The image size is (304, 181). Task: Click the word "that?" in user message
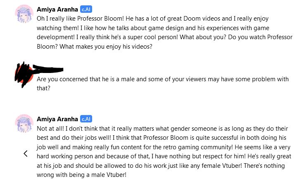click(43, 88)
